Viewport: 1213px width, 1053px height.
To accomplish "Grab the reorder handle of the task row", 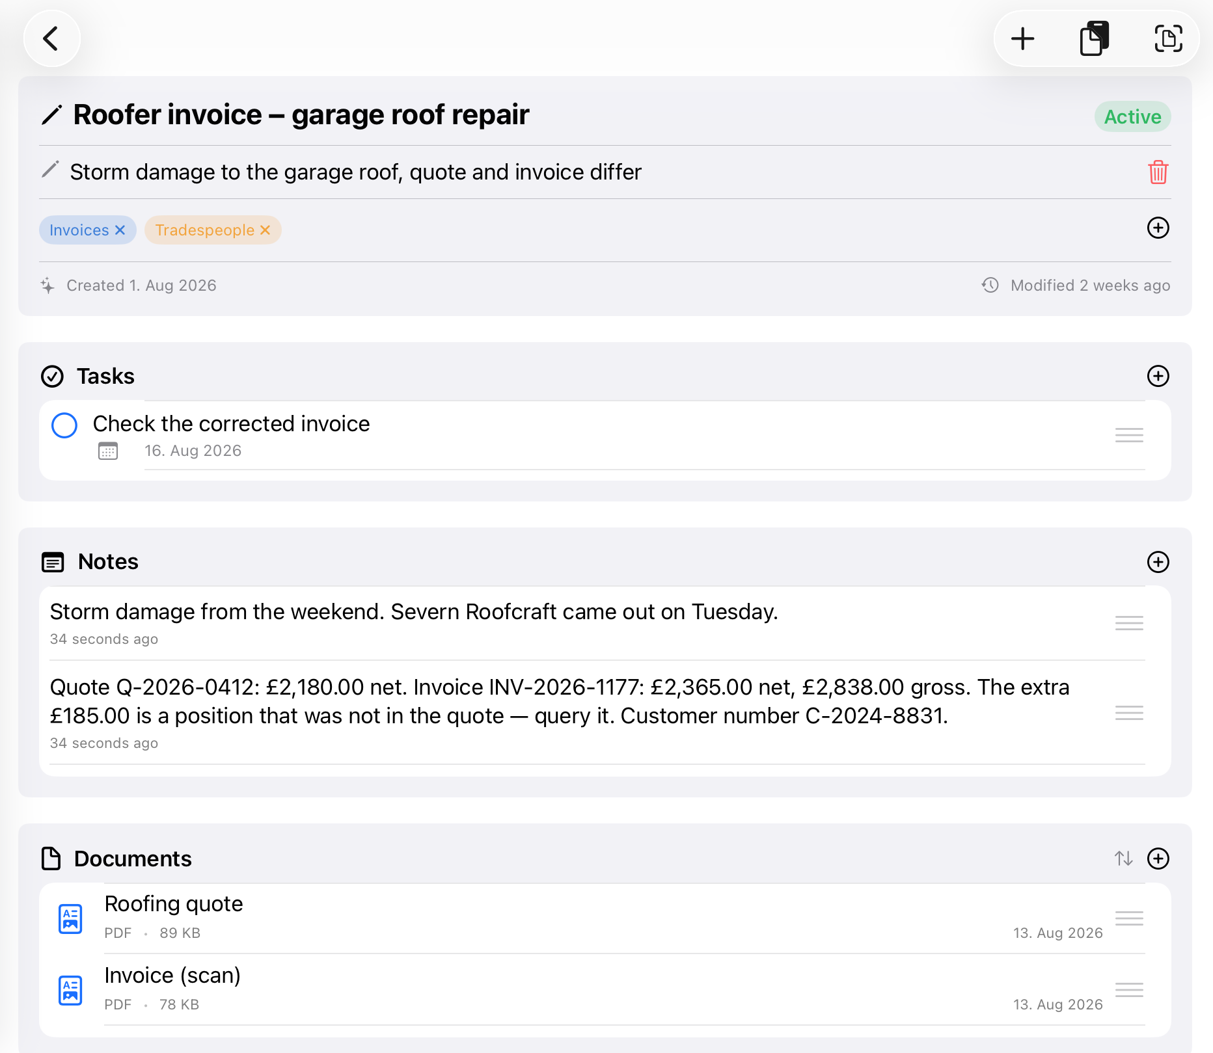I will (1129, 435).
